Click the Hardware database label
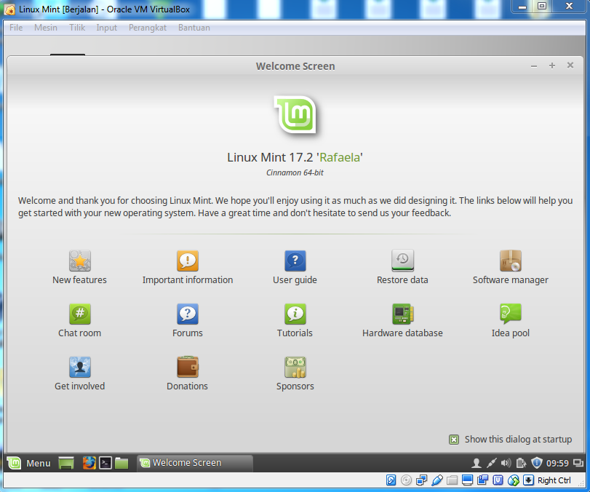 (402, 333)
